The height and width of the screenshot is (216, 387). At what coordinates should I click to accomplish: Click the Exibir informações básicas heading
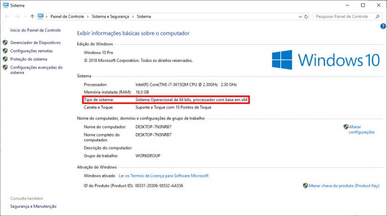pos(133,33)
